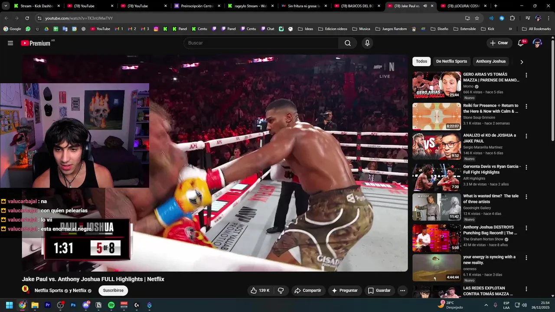
Task: Open Reiki for Presence video thumbnail
Action: tap(437, 117)
